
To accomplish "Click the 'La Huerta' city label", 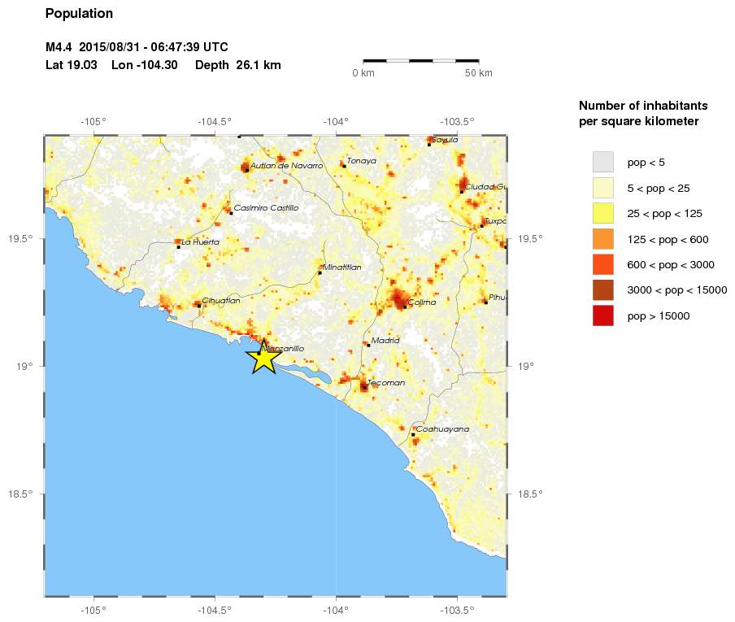I will (200, 241).
